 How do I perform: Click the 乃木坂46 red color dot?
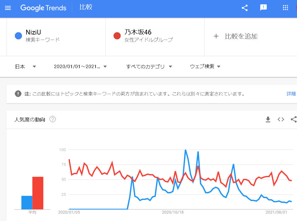(117, 36)
